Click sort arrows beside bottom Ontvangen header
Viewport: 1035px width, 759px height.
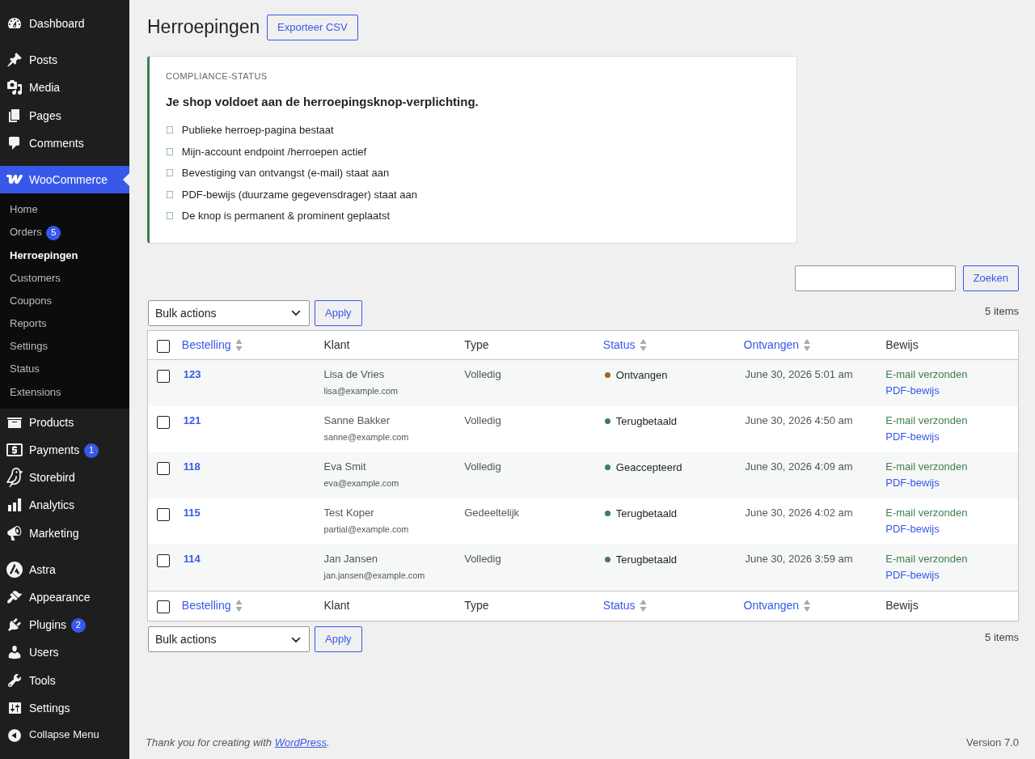pos(806,605)
